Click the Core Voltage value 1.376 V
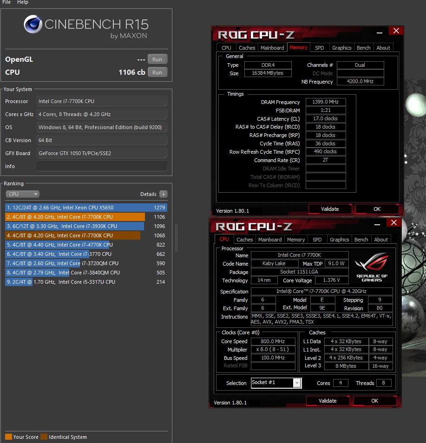426x443 pixels. [x=332, y=280]
